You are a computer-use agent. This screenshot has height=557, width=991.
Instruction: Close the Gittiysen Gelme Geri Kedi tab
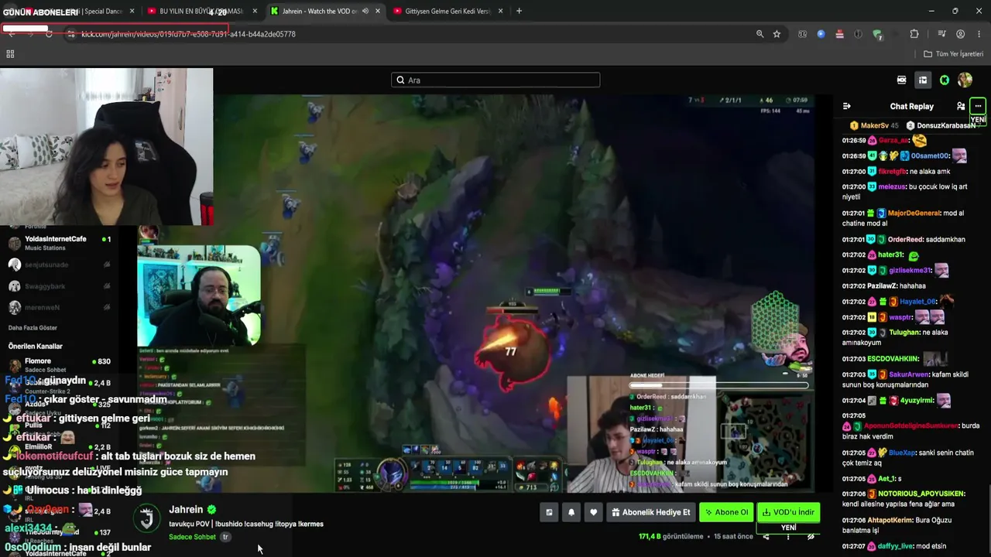(x=501, y=11)
